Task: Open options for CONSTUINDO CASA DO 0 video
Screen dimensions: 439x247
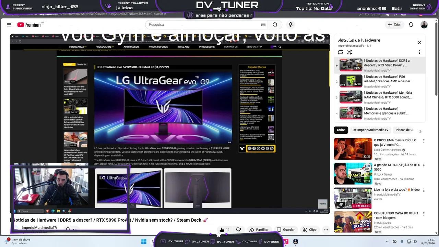Action: 424,214
